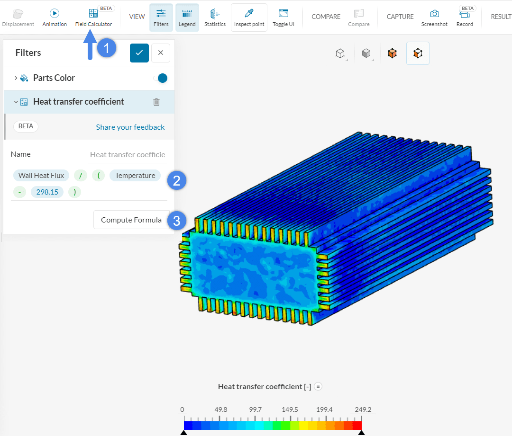Toggle the Parts Color switch
512x436 pixels.
tap(160, 78)
